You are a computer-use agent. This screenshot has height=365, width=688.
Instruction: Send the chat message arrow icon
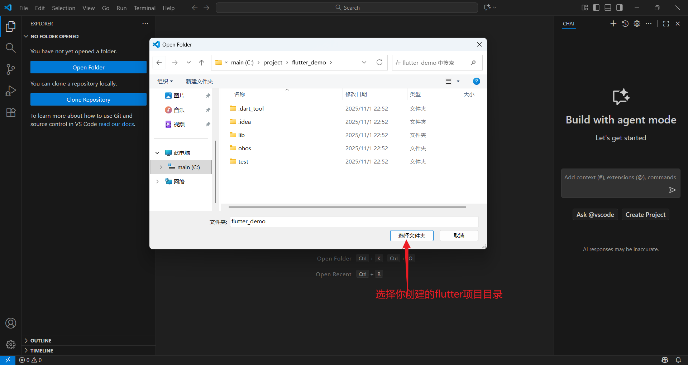[x=673, y=190]
